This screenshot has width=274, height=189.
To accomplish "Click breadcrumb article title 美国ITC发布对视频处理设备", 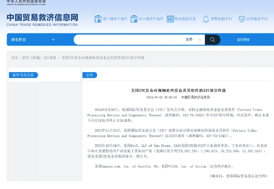I will pyautogui.click(x=103, y=58).
